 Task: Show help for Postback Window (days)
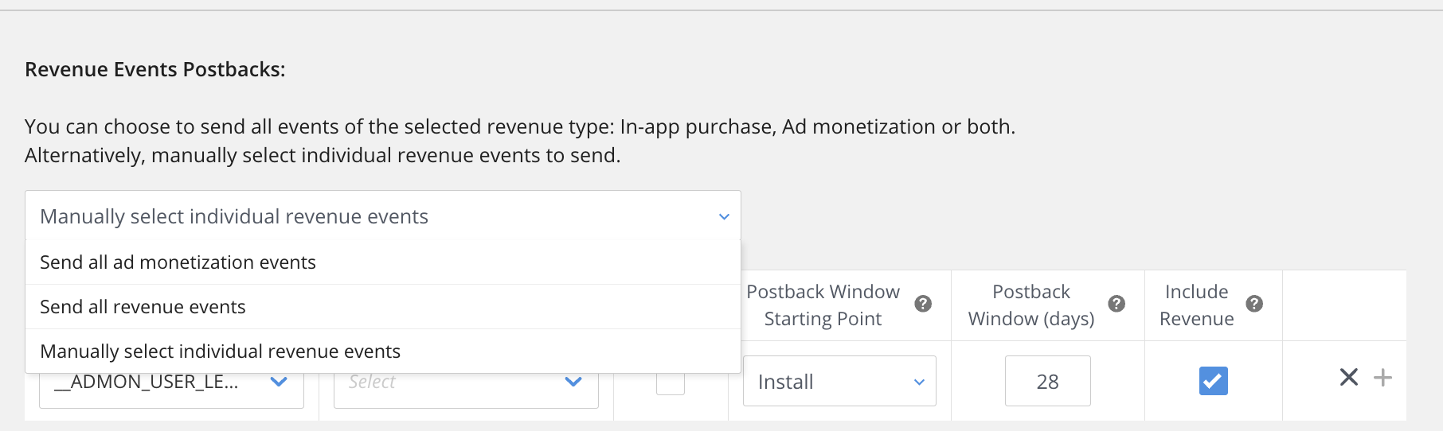(x=1116, y=304)
